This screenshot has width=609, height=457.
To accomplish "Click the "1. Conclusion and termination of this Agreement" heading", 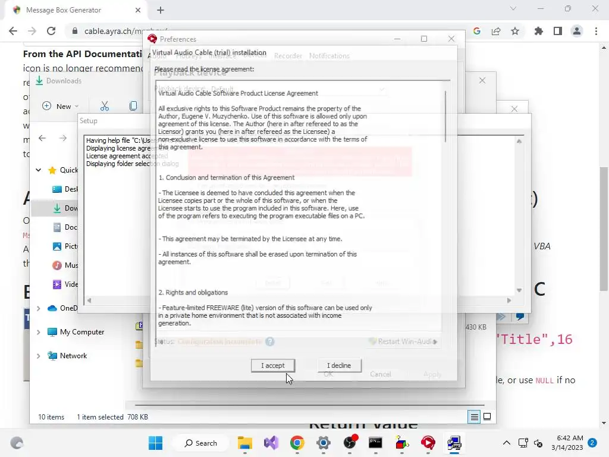I will click(x=227, y=177).
